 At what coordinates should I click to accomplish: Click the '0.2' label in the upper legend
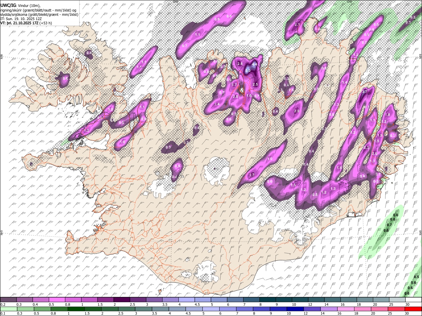point(3,304)
